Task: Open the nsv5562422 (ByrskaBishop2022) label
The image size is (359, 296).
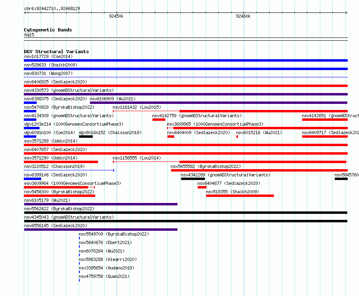Action: [59, 209]
